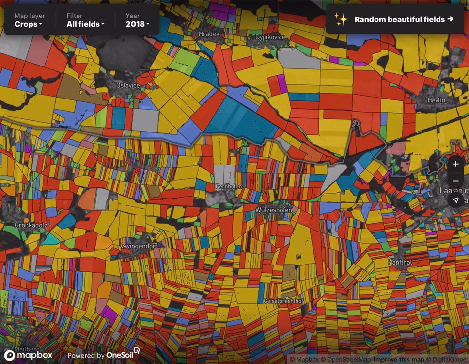Click the arrow after Random beautiful fields
The height and width of the screenshot is (364, 469).
[x=450, y=19]
